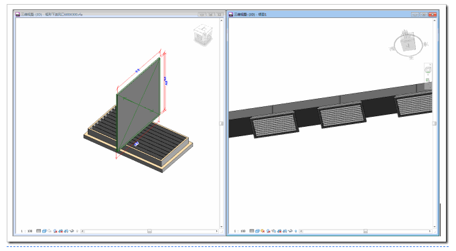
Task: Toggle crop view icon in project window
Action: (x=279, y=231)
